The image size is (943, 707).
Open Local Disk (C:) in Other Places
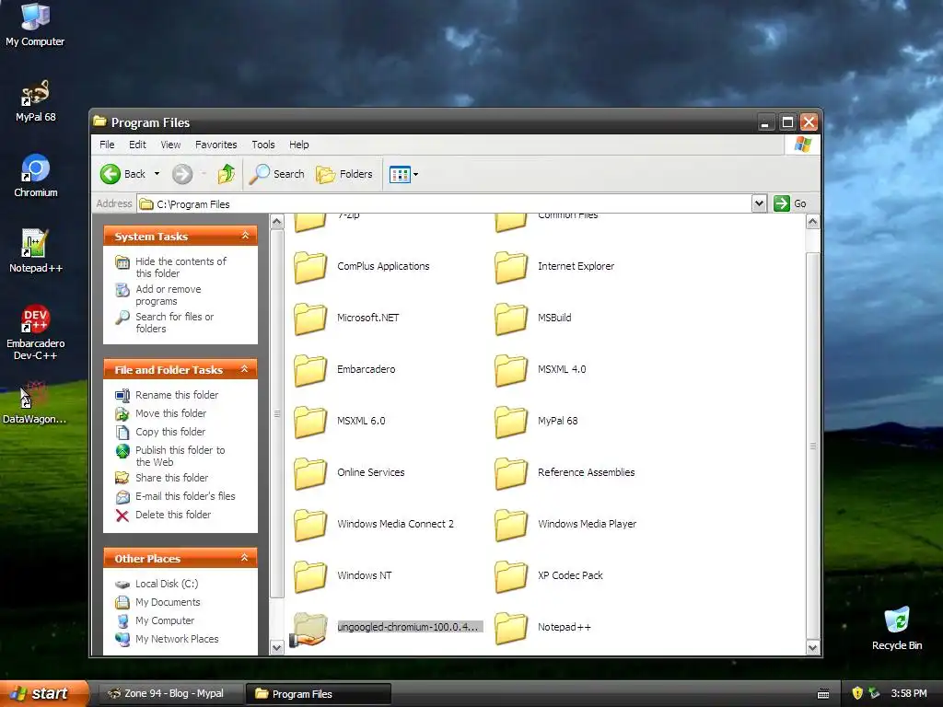click(x=167, y=584)
